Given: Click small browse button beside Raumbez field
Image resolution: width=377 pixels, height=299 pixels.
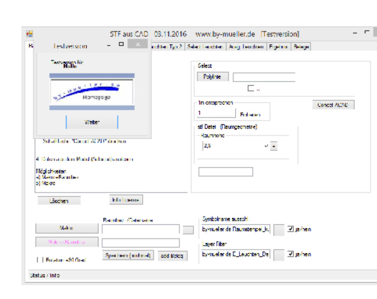Looking at the screenshot, I should (188, 230).
